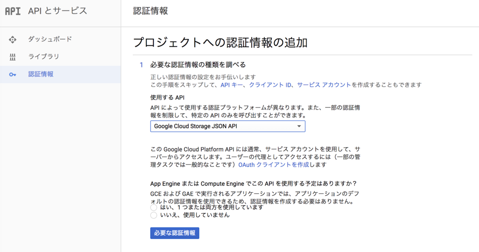479x252 pixels.
Task: Follow the OAuth クライアントを作成 link
Action: 274,165
